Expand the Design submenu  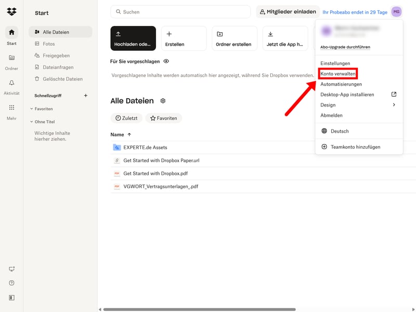pyautogui.click(x=358, y=105)
